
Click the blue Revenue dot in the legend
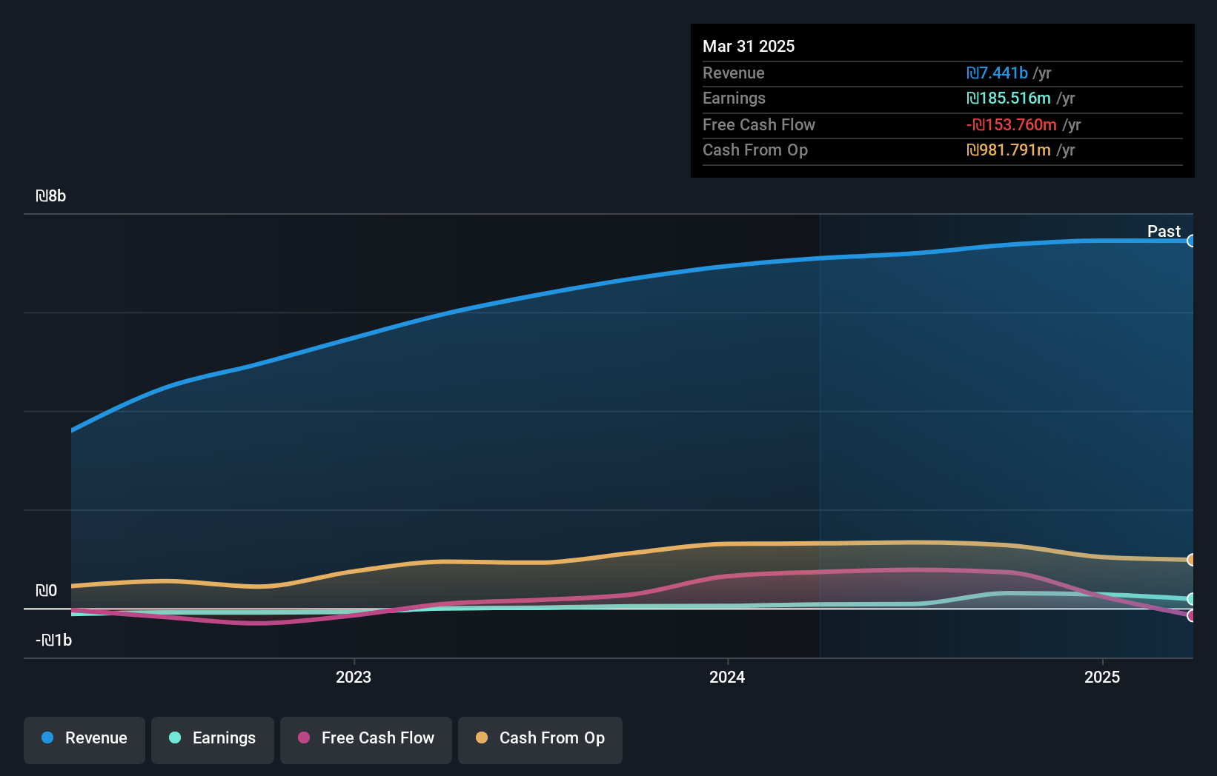tap(46, 737)
